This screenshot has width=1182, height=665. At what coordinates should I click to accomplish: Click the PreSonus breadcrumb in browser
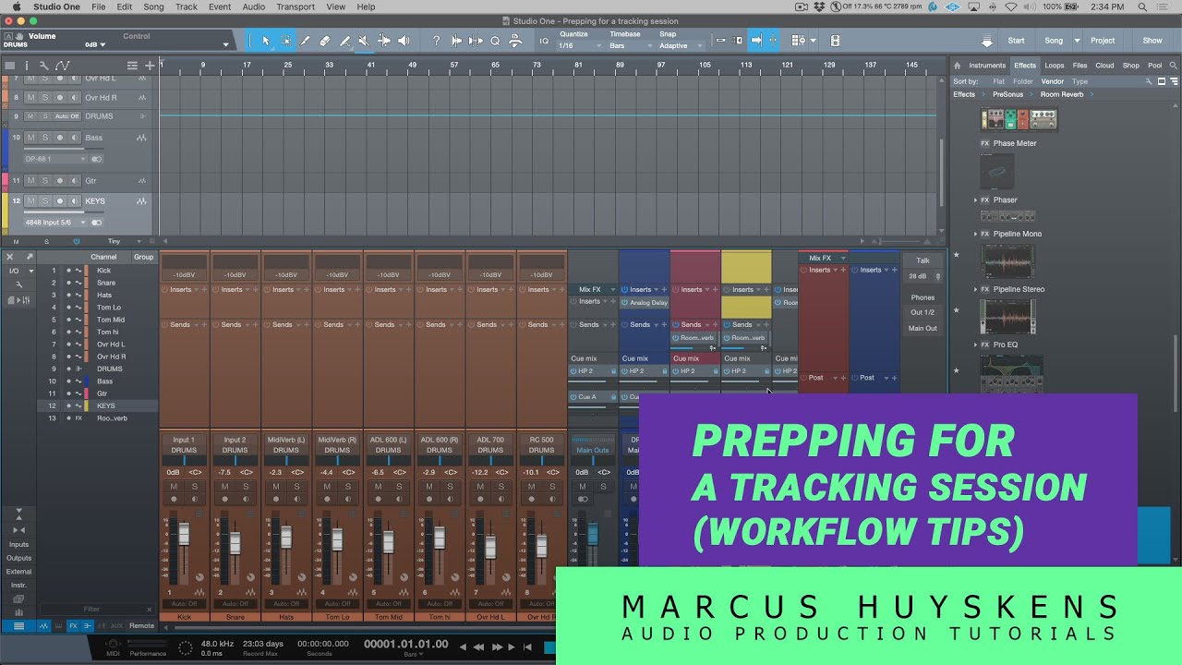1007,94
